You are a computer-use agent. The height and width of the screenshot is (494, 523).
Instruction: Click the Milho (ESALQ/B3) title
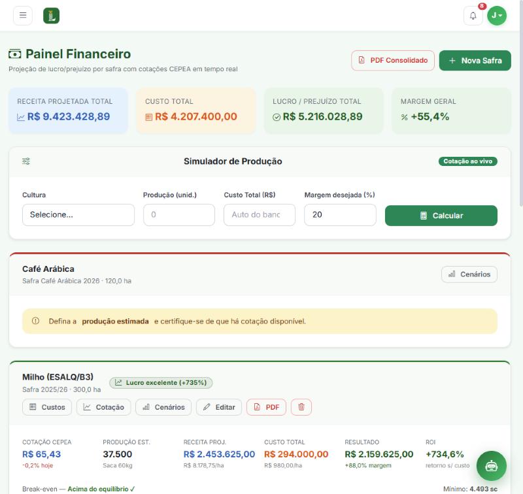pos(58,377)
